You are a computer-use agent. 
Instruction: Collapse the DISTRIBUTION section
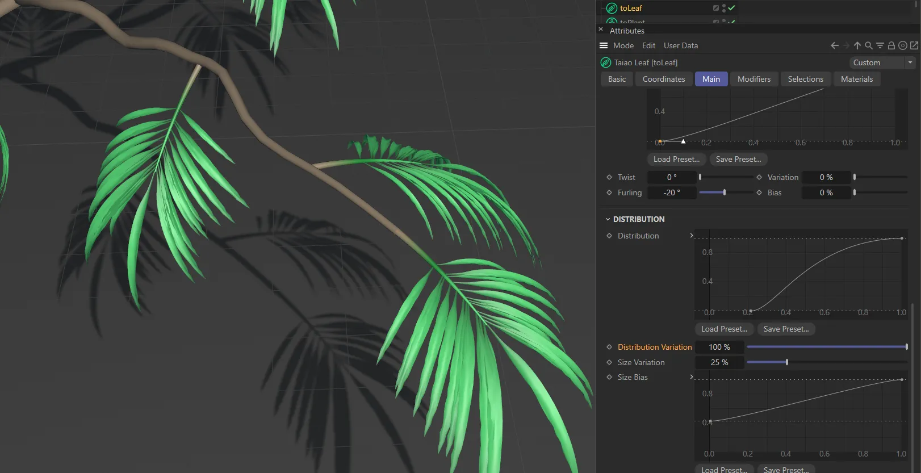608,219
